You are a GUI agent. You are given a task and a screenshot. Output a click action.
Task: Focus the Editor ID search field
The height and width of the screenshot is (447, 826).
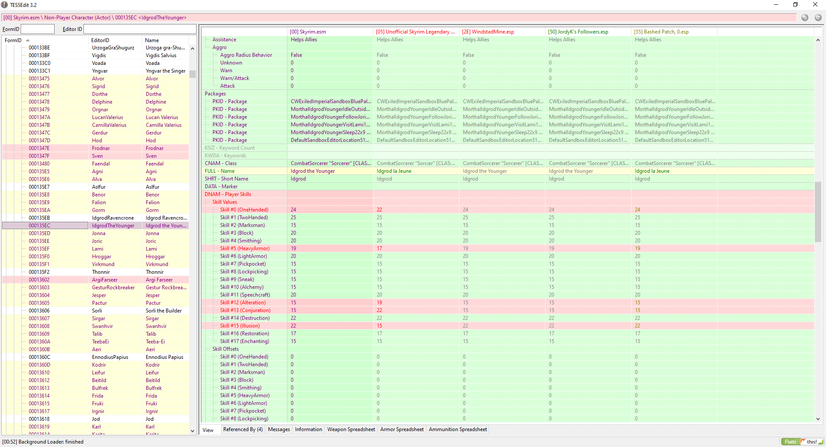(x=140, y=29)
